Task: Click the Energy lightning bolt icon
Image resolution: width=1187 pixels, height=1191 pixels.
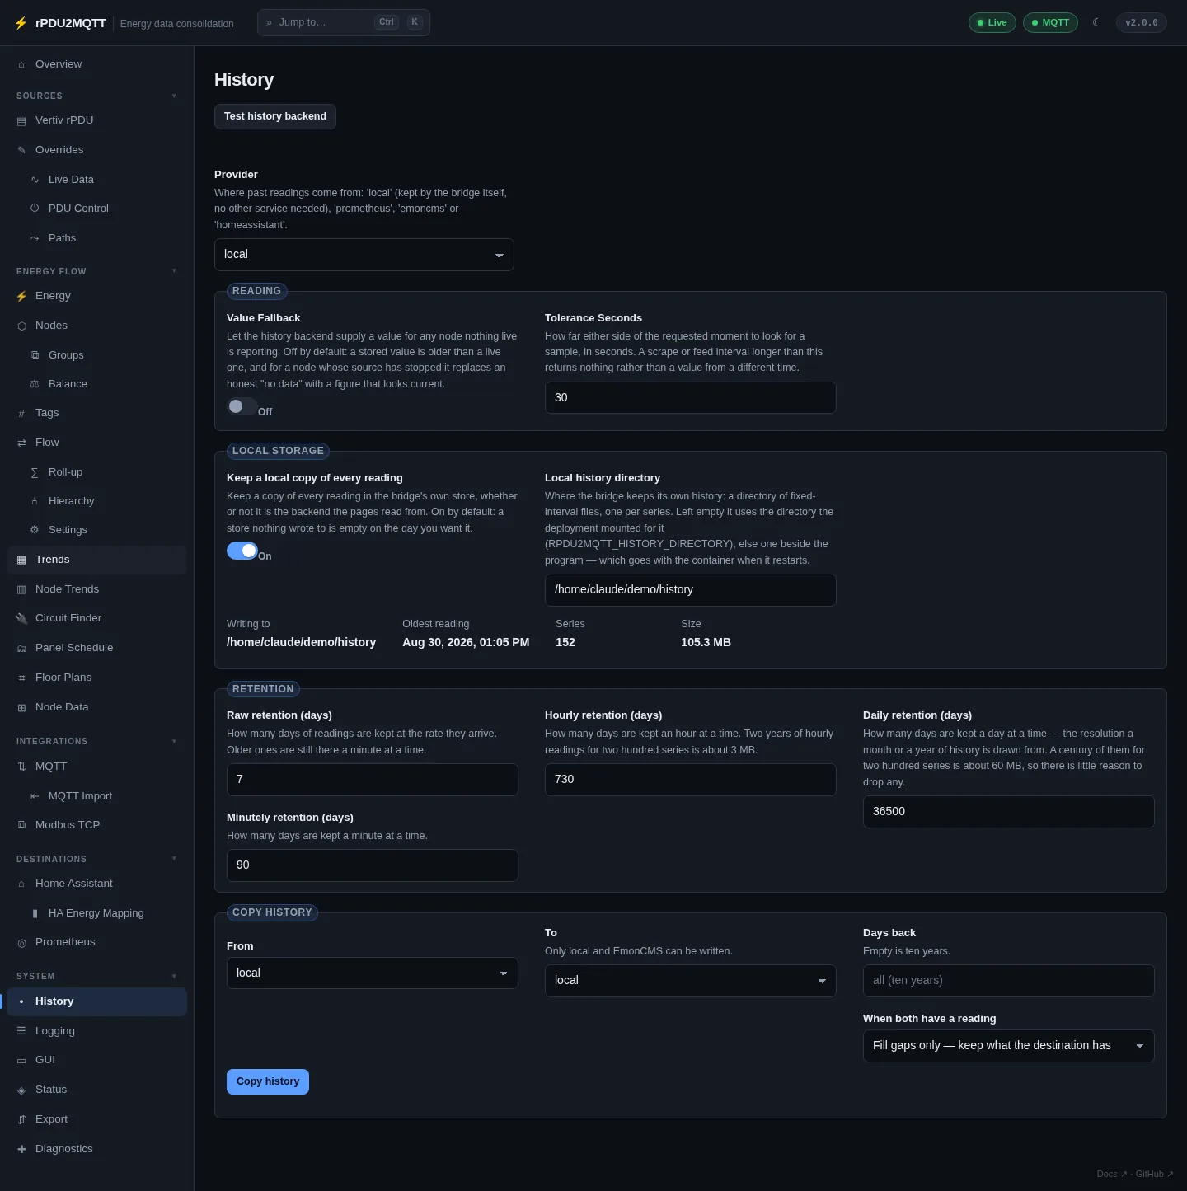Action: (x=21, y=296)
